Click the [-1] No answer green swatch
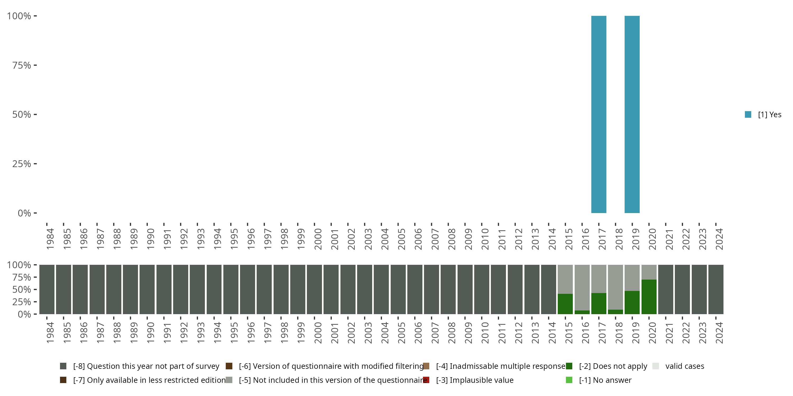 pyautogui.click(x=569, y=380)
